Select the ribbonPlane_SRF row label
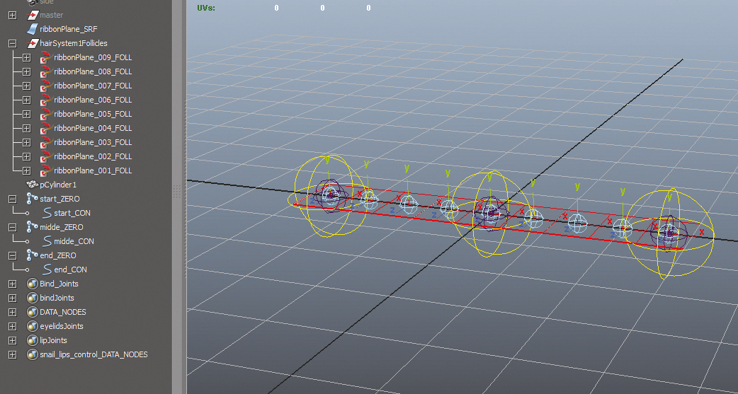The width and height of the screenshot is (738, 394). 69,29
